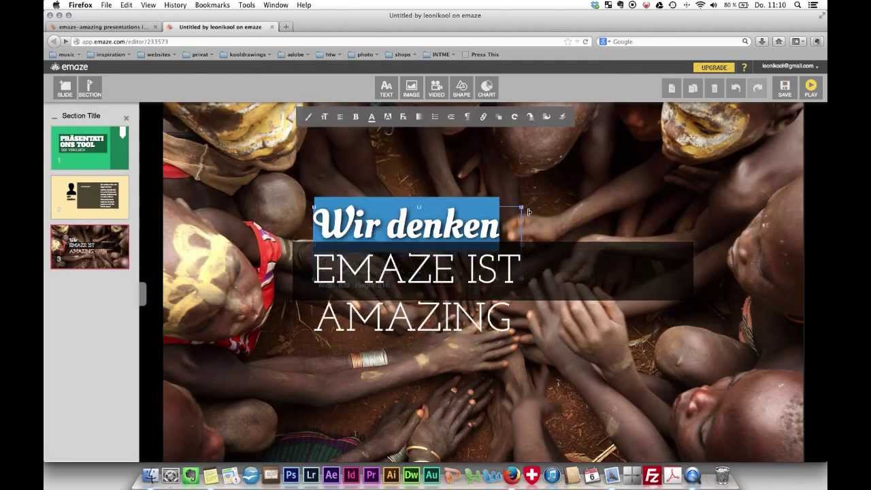Click the rightmost text toolbar icon
Screen dimensions: 871x490
pyautogui.click(x=562, y=117)
